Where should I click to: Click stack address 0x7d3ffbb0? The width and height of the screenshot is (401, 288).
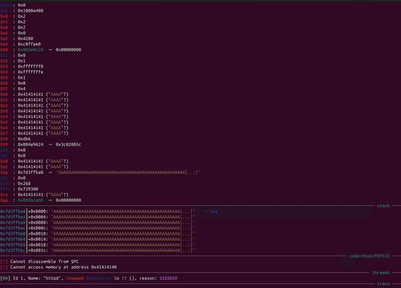(x=13, y=234)
